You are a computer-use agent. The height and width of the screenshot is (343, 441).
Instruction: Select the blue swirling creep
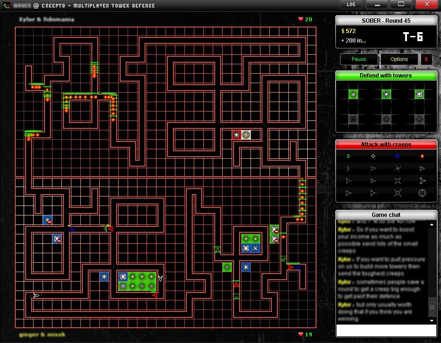coord(398,156)
